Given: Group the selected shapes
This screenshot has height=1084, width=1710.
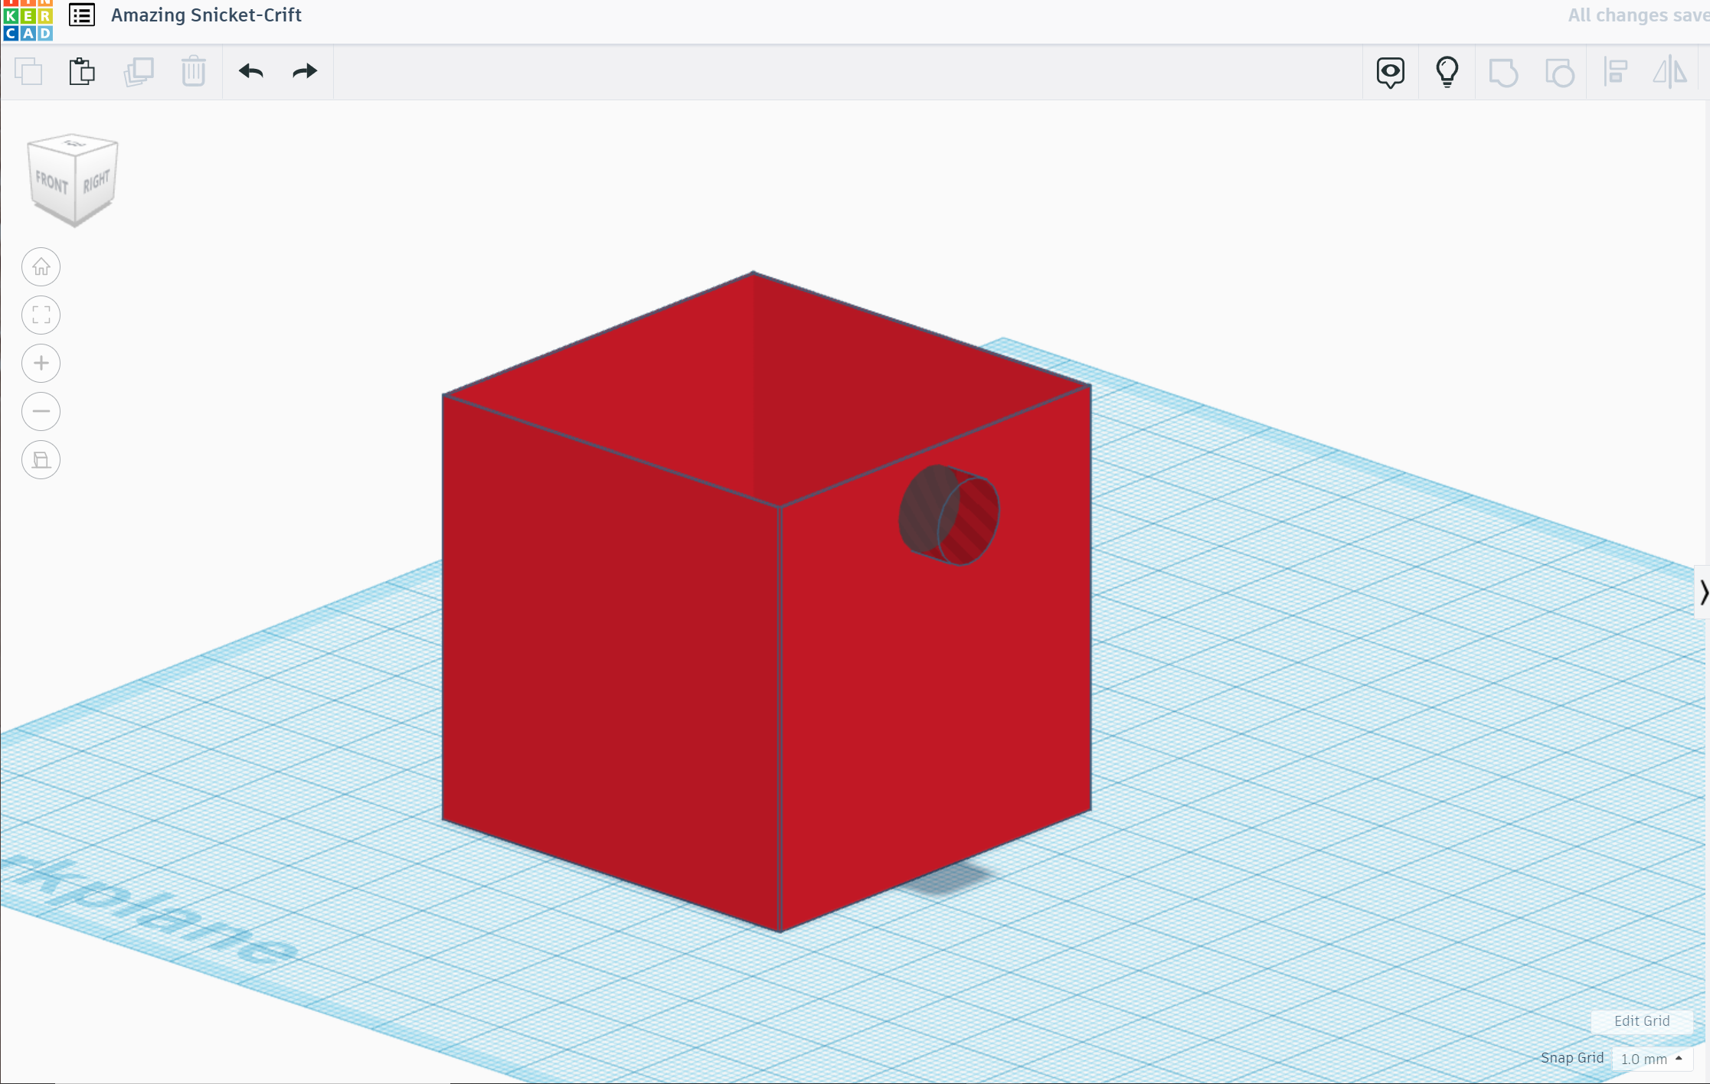Looking at the screenshot, I should coord(1503,71).
